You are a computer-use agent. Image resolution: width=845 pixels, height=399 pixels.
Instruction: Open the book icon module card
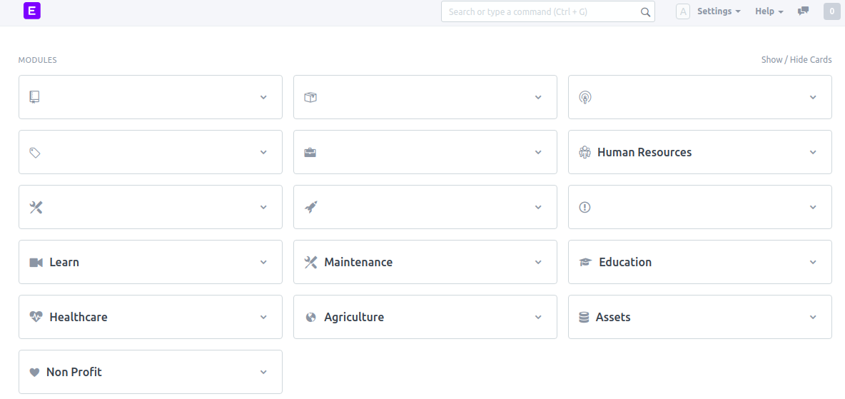[x=151, y=97]
